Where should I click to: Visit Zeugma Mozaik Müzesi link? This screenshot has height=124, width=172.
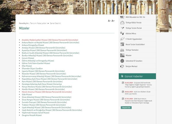tap(32, 115)
